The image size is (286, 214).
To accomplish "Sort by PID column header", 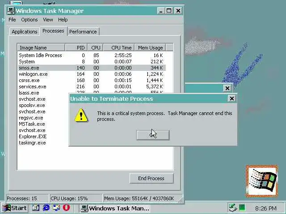I will [76, 48].
